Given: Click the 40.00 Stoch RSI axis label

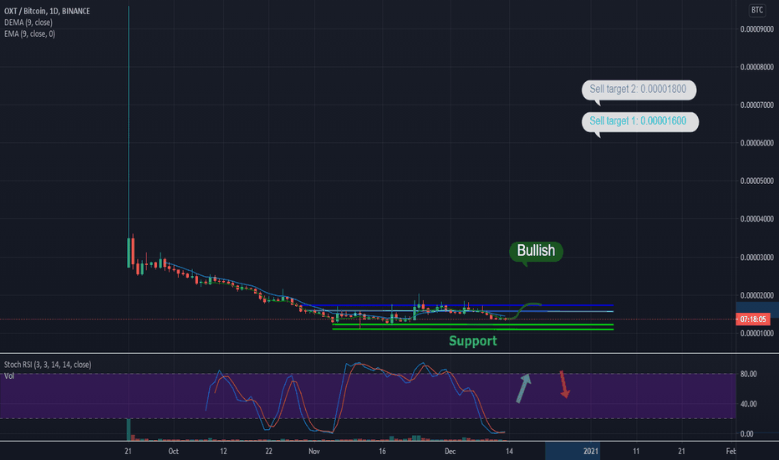Looking at the screenshot, I should [748, 404].
